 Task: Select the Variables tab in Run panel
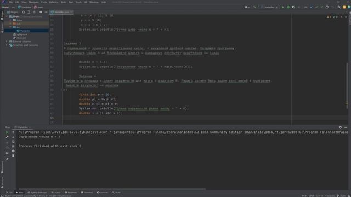(22, 128)
